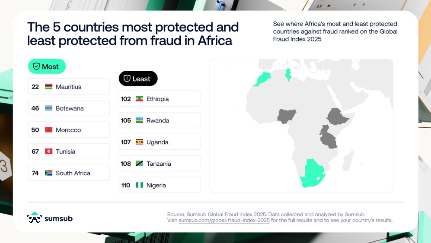Viewport: 431px width, 243px height.
Task: Click the gray Nigeria region on map
Action: [x=287, y=116]
